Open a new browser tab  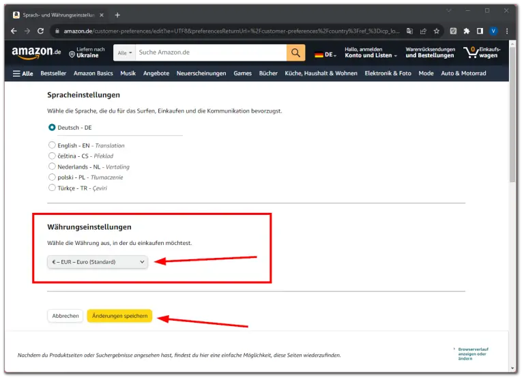click(117, 15)
